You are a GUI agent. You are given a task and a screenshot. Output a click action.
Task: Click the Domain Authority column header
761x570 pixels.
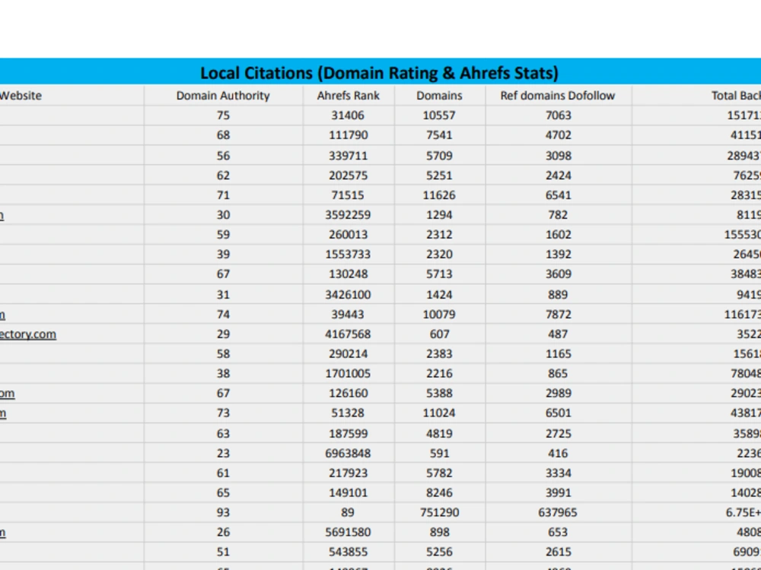[223, 96]
